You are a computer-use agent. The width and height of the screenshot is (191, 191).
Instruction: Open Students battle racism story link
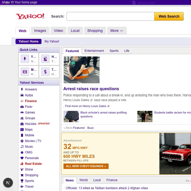[172, 113]
